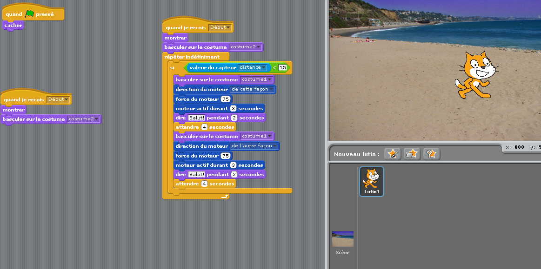Click the 2 seconds field in the upper dire block

click(234, 118)
